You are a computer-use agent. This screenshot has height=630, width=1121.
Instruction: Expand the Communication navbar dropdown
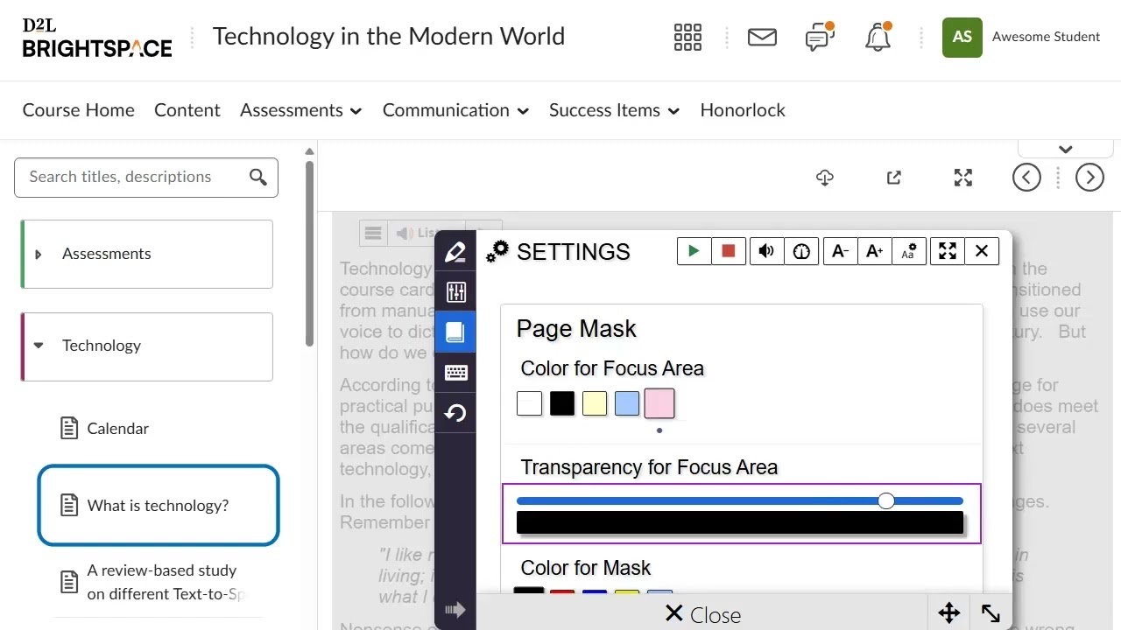click(x=455, y=110)
